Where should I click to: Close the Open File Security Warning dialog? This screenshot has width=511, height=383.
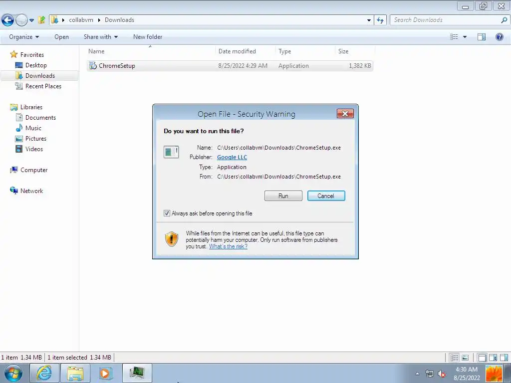tap(345, 113)
